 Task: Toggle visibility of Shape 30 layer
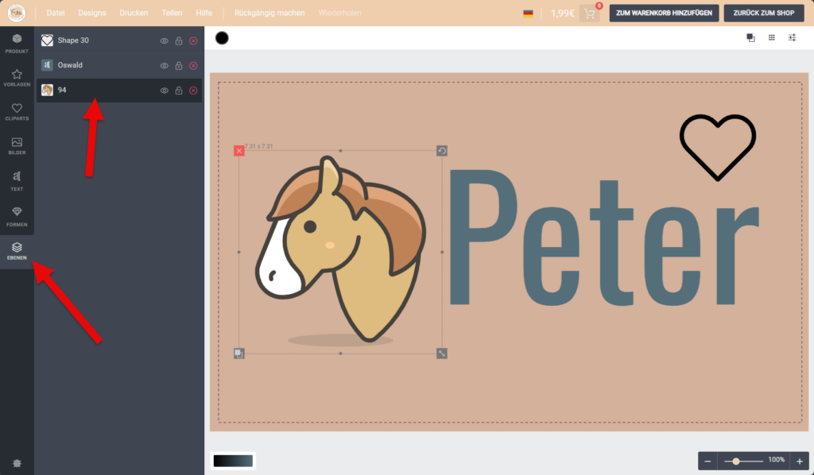click(165, 41)
